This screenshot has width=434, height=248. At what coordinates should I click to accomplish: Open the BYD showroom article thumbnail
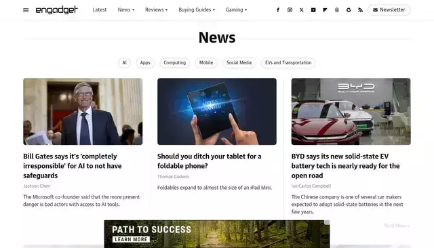(x=351, y=111)
